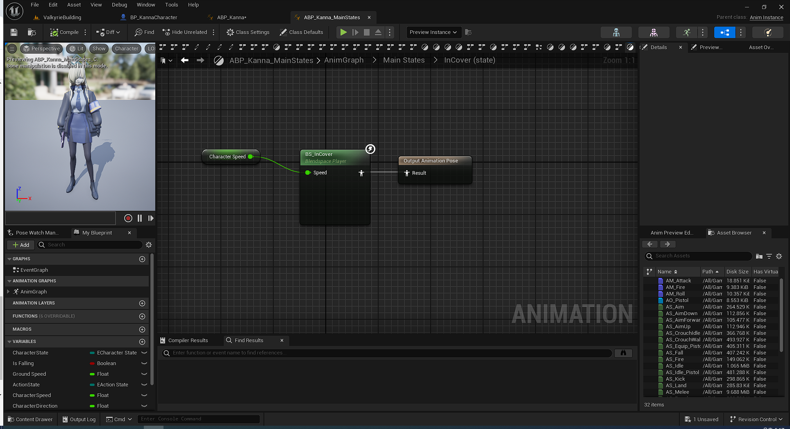Open the viewport options hamburger menu

pos(12,49)
